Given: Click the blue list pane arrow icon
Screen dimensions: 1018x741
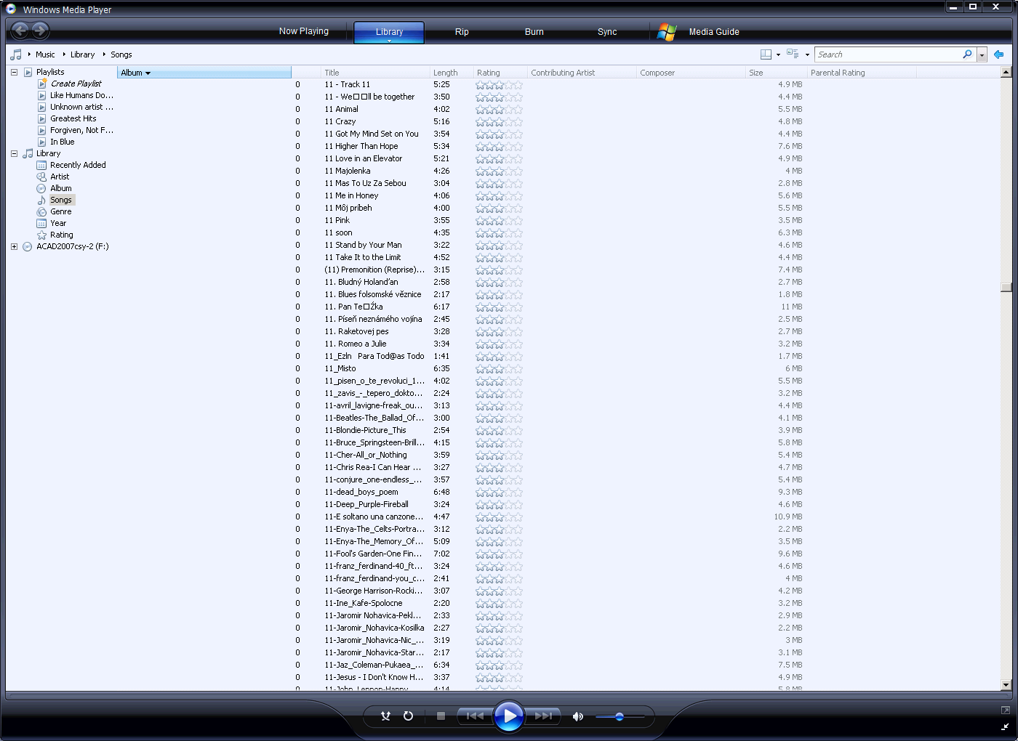Looking at the screenshot, I should [x=999, y=54].
